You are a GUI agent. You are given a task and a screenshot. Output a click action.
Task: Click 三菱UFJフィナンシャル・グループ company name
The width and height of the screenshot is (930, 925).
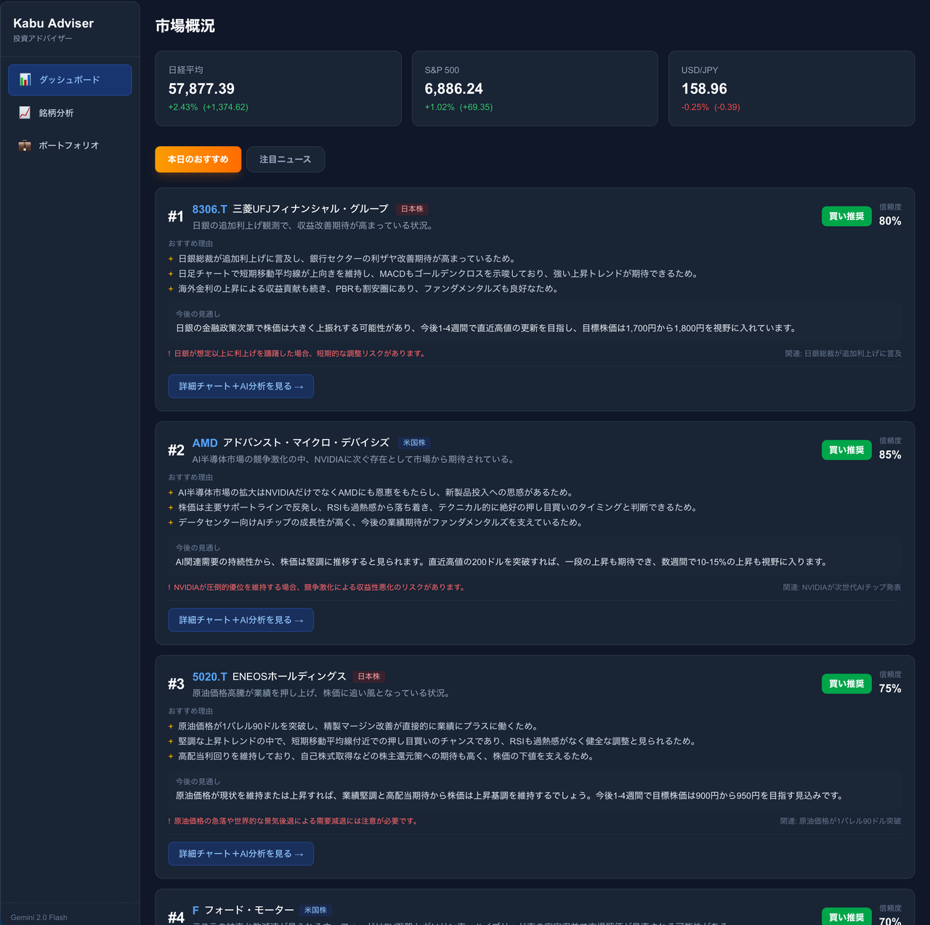311,209
